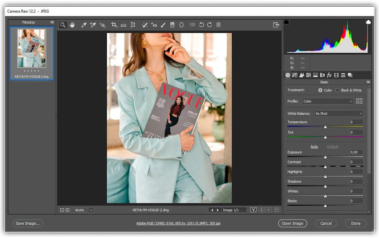379x238 pixels.
Task: Click the Blacks value field
Action: 356,201
